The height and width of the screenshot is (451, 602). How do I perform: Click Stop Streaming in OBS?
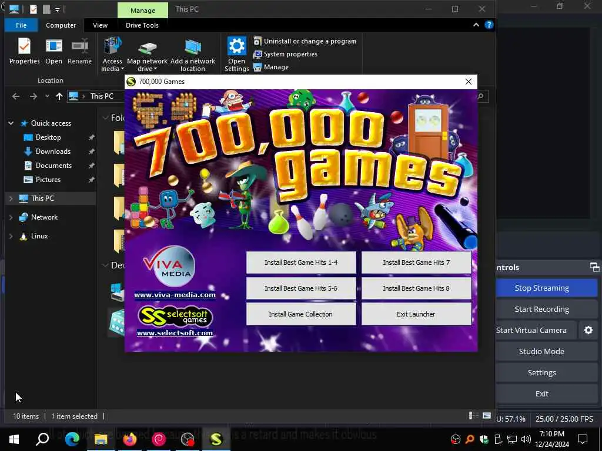[x=541, y=288]
